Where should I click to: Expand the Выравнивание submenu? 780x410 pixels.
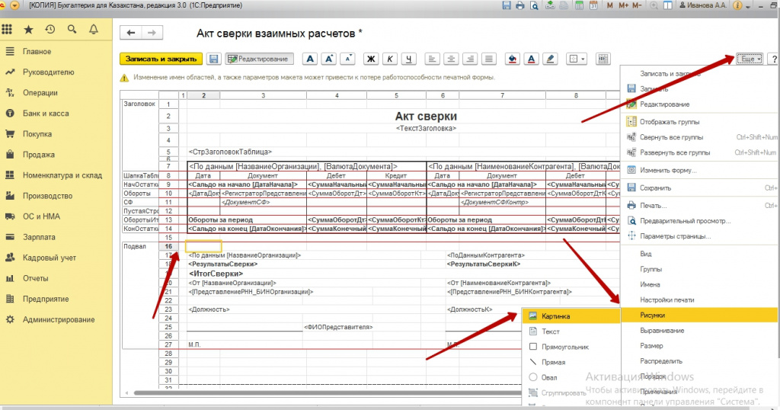click(662, 331)
